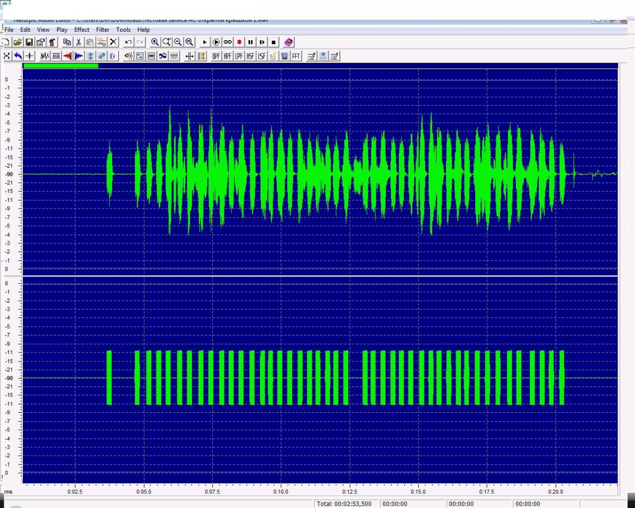
Task: Start recording with the red record button
Action: (x=239, y=42)
